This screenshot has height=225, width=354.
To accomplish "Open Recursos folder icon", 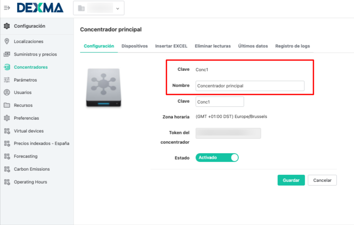I will tap(7, 105).
